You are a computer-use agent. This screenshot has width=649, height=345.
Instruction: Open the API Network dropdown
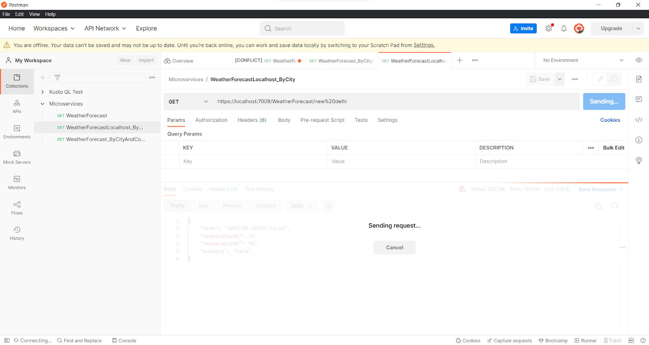click(x=105, y=28)
